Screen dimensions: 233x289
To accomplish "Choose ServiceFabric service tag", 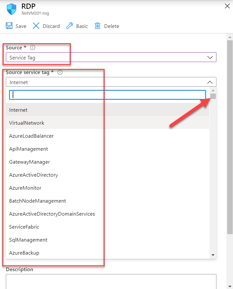I will 108,227.
